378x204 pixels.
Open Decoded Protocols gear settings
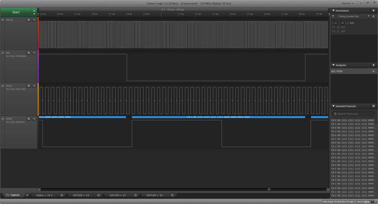coord(373,106)
